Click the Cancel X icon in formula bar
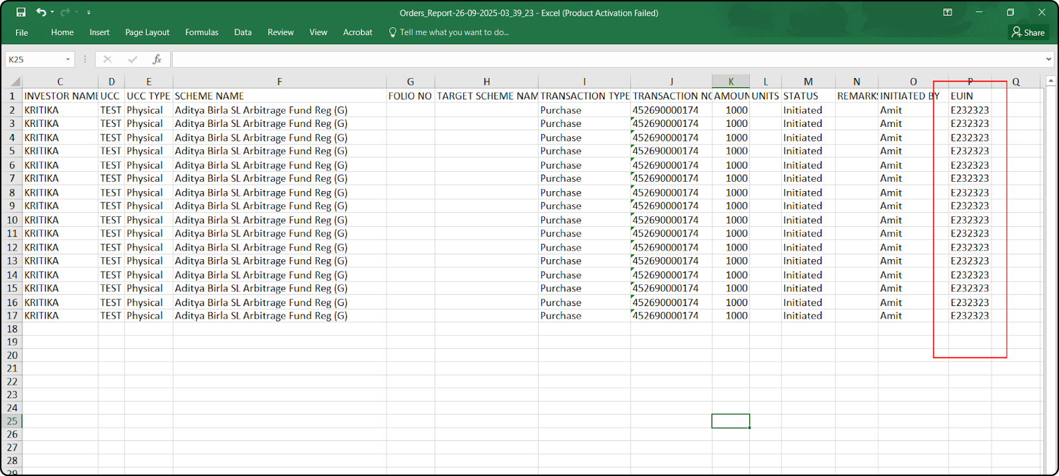 107,59
